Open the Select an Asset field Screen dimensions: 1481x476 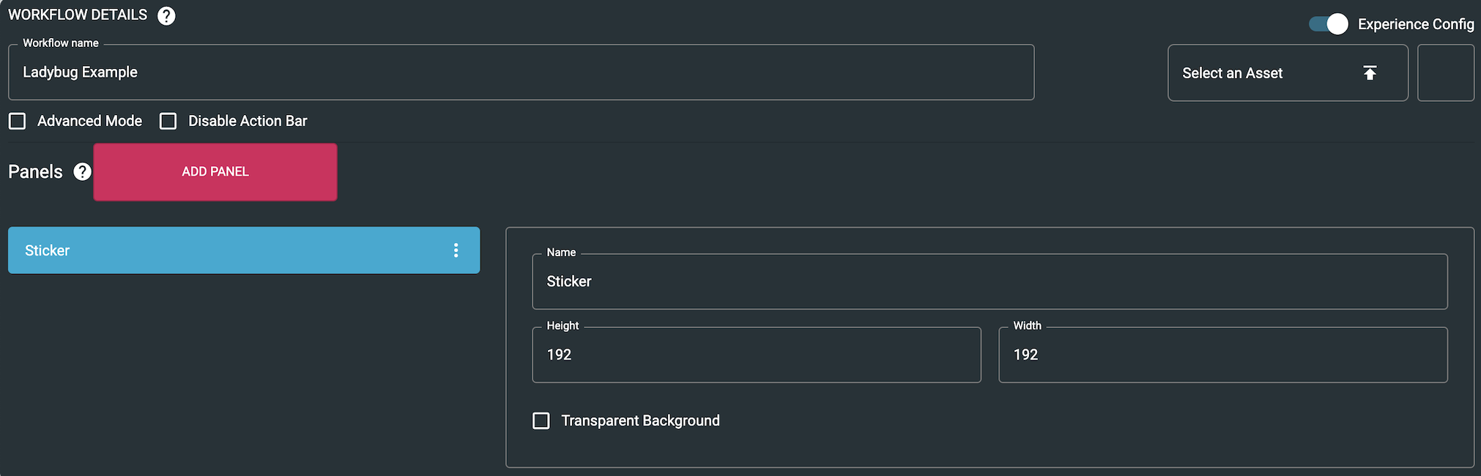coord(1288,72)
